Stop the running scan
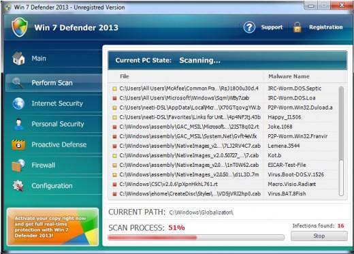Viewport: 354px width, 254px height. coord(319,236)
